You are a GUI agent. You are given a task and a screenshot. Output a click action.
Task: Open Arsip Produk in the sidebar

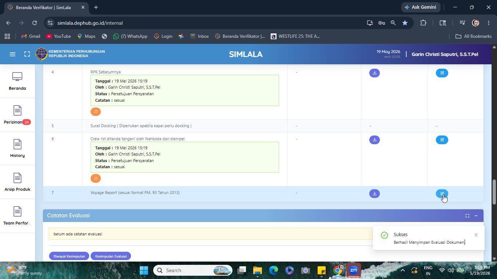17,182
